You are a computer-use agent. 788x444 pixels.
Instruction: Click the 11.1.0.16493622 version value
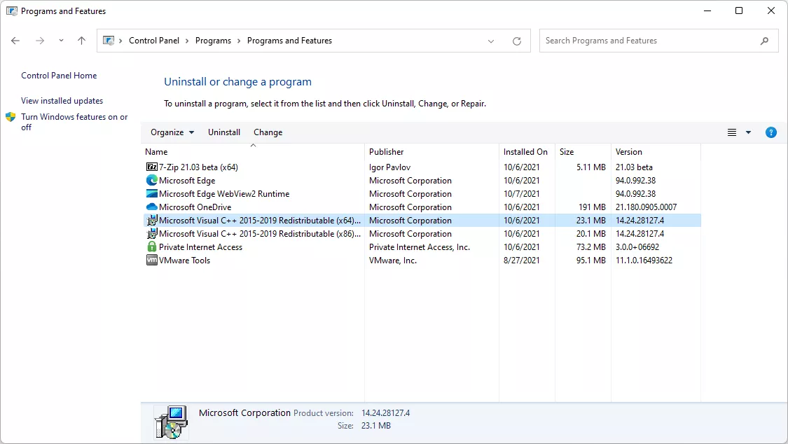pyautogui.click(x=644, y=261)
